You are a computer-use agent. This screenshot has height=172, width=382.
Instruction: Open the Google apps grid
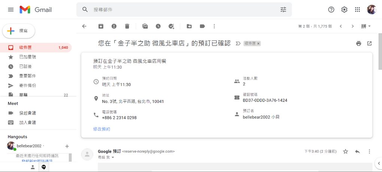point(357,10)
